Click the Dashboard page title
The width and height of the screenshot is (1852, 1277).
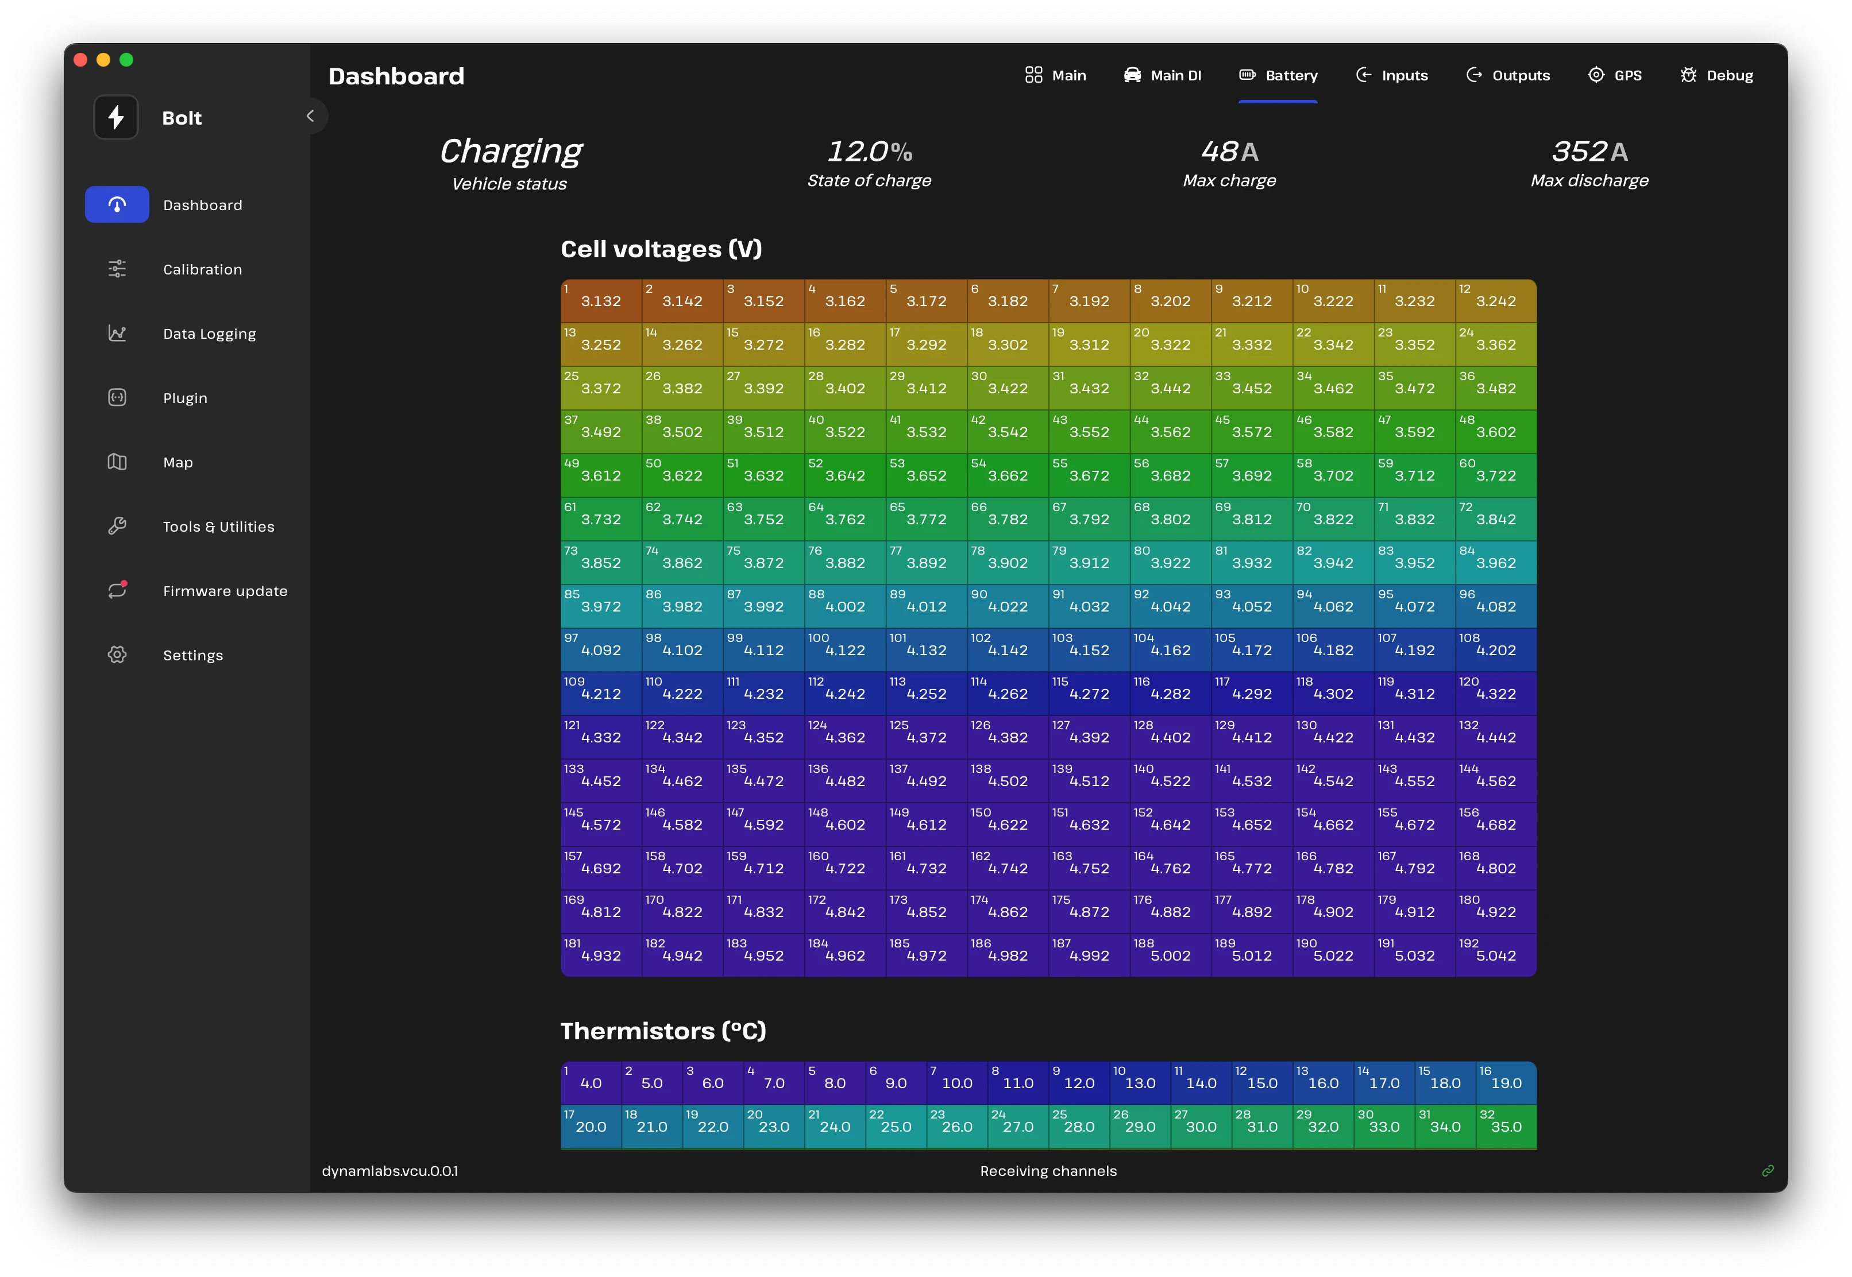pos(396,76)
